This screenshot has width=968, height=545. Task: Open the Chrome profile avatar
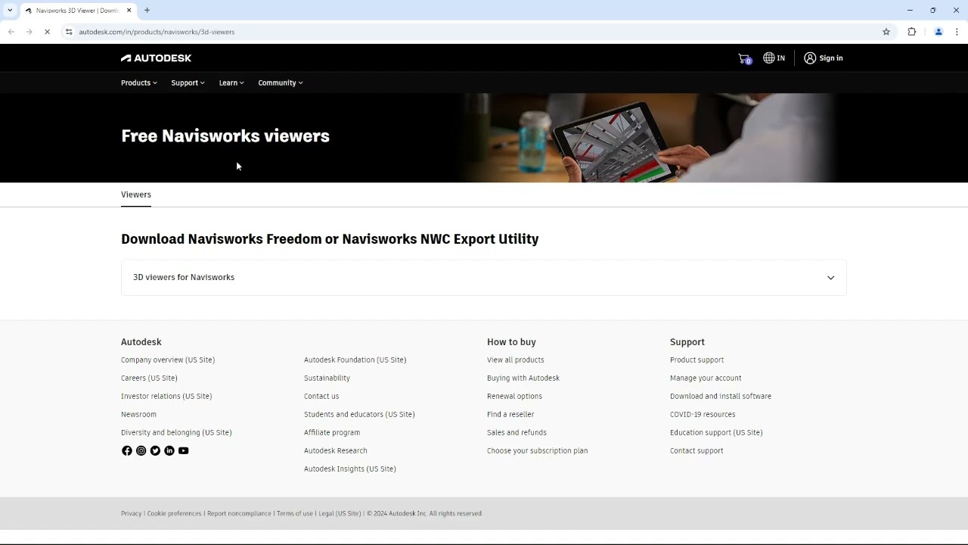pyautogui.click(x=939, y=32)
